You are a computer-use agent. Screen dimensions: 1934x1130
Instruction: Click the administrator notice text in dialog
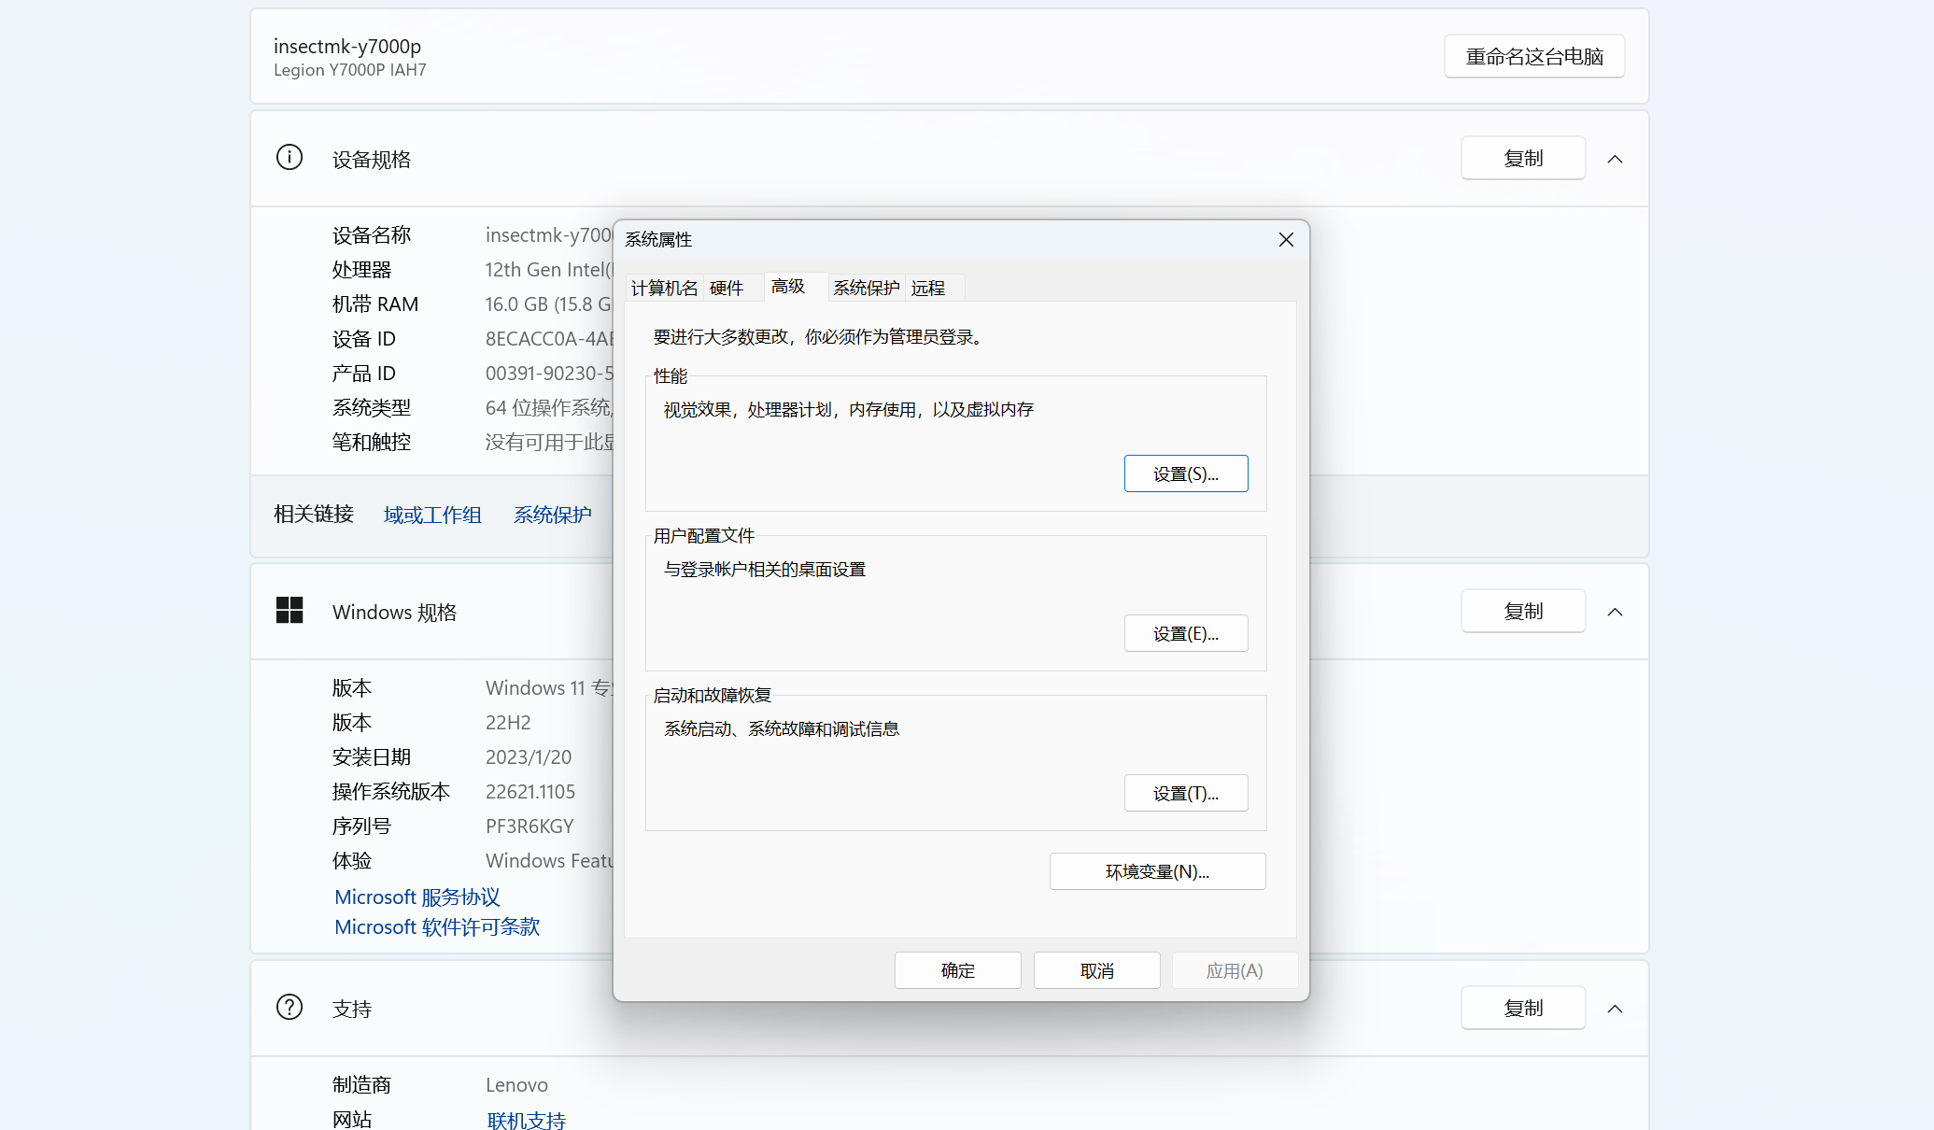819,336
